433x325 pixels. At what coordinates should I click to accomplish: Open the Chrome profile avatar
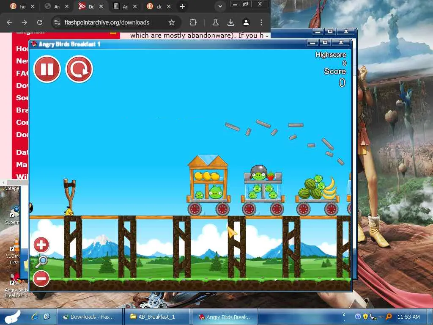tap(246, 22)
